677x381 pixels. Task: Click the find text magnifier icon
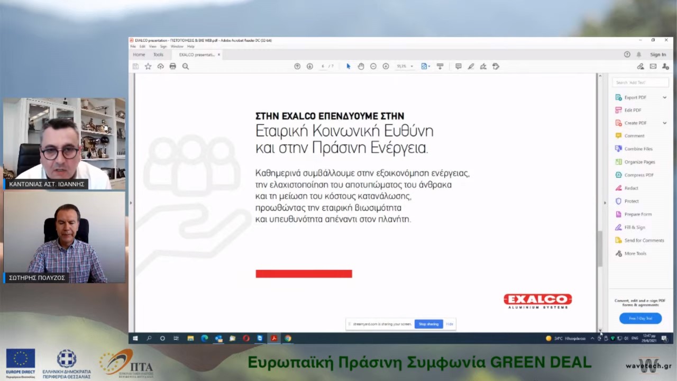186,66
